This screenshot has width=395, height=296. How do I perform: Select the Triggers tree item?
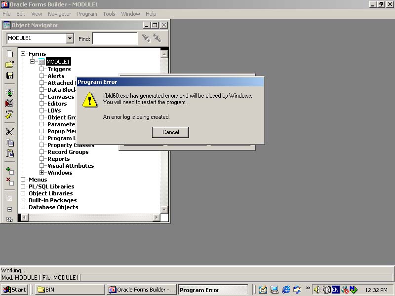(59, 69)
